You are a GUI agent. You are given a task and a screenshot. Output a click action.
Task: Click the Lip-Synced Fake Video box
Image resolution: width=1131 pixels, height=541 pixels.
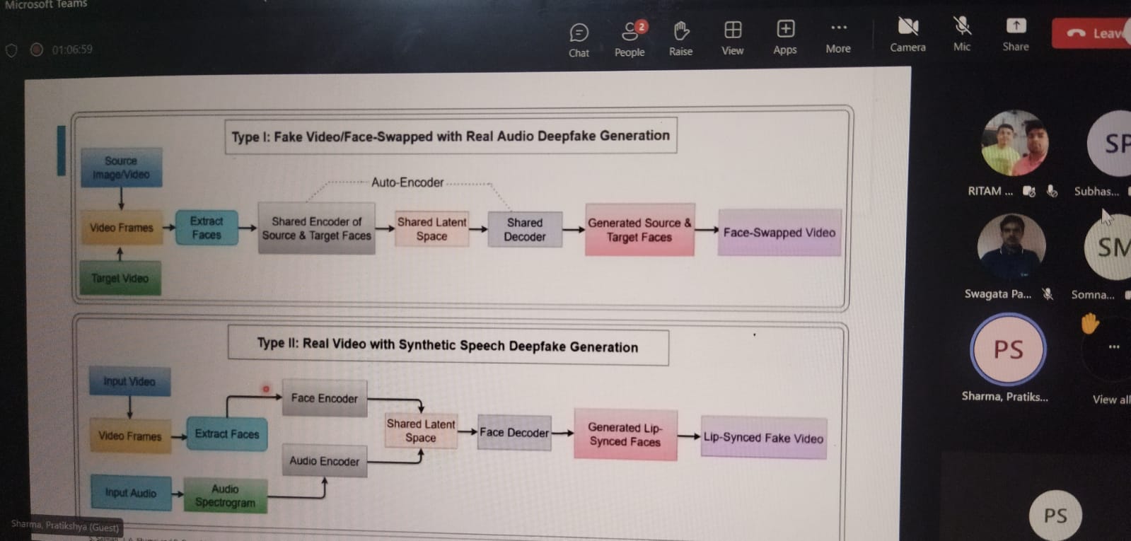[x=763, y=438]
